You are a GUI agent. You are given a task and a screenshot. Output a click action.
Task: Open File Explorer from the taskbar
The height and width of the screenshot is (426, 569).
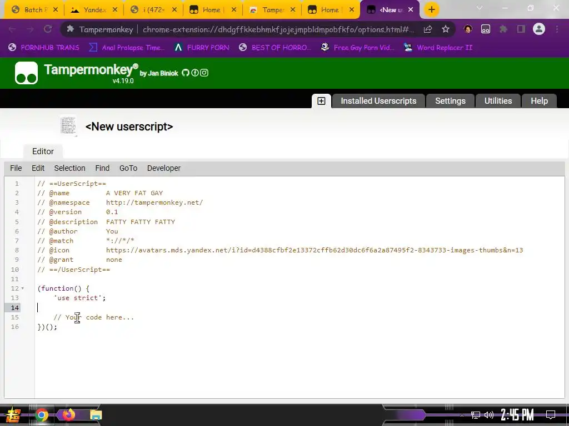pyautogui.click(x=96, y=415)
